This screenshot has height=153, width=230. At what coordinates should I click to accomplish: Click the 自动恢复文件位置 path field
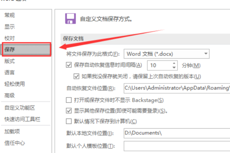(x=177, y=88)
